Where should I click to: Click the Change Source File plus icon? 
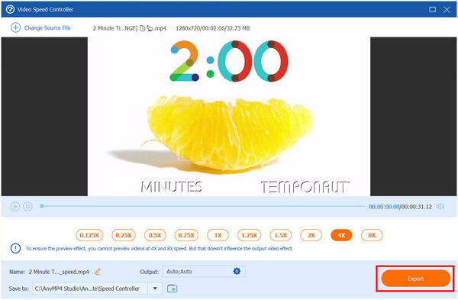pos(15,27)
